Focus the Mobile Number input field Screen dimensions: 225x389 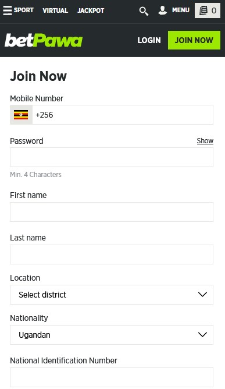point(123,115)
